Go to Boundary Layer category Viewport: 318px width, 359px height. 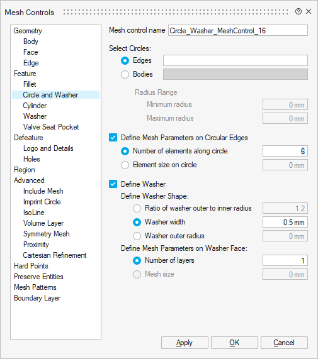[x=37, y=298]
